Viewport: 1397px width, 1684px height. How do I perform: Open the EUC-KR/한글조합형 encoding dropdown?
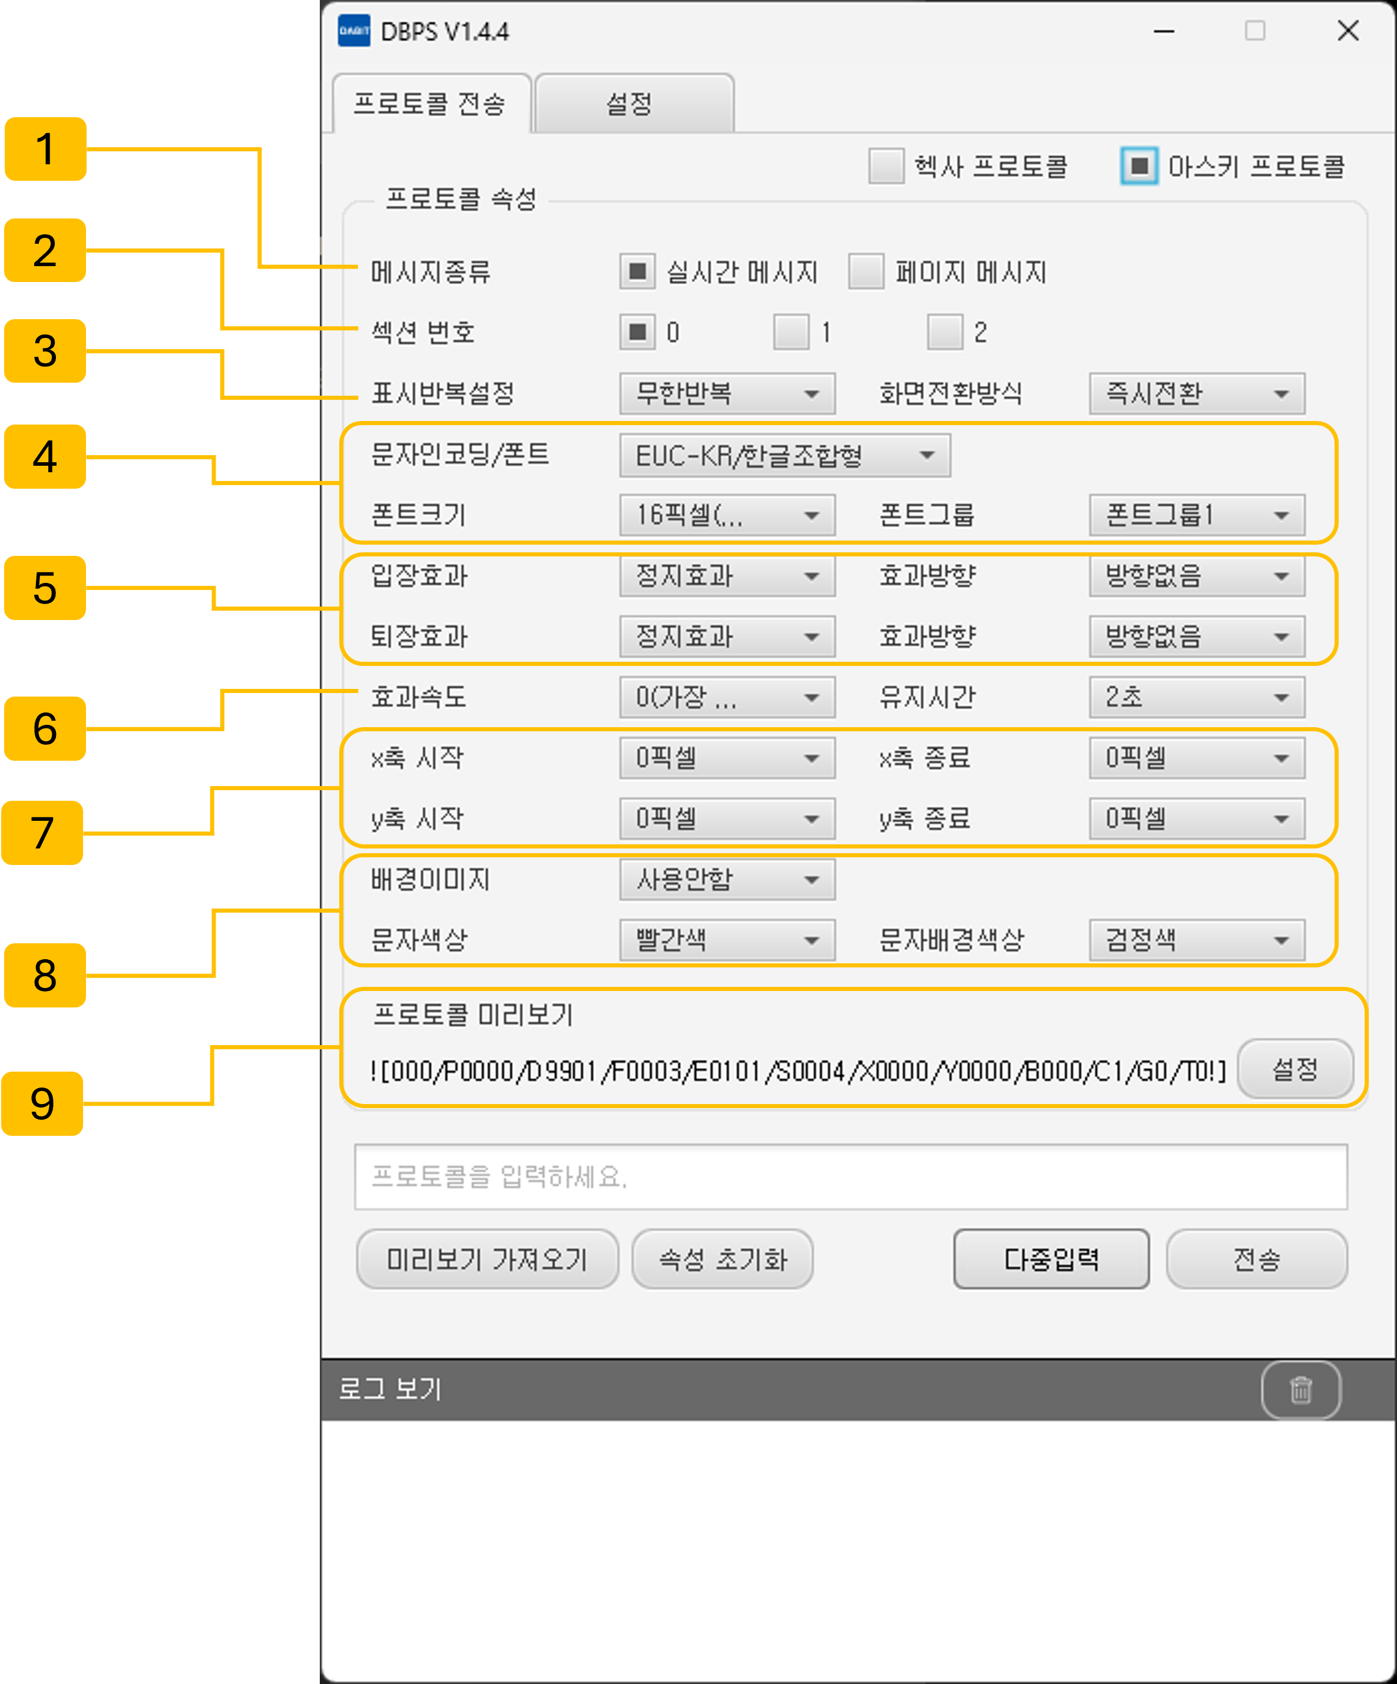(x=784, y=456)
